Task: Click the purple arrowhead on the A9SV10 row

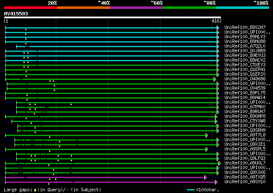Action: [218, 182]
